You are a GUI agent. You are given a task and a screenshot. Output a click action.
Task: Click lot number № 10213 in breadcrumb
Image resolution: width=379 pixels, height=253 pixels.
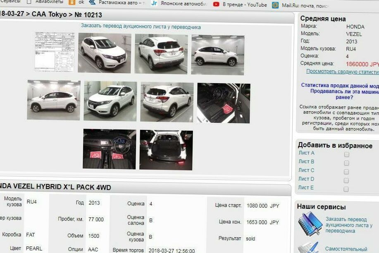click(88, 15)
